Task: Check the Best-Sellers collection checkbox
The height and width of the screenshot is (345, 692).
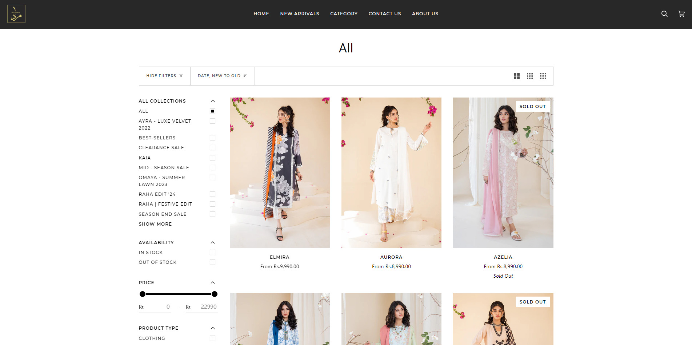Action: click(212, 138)
